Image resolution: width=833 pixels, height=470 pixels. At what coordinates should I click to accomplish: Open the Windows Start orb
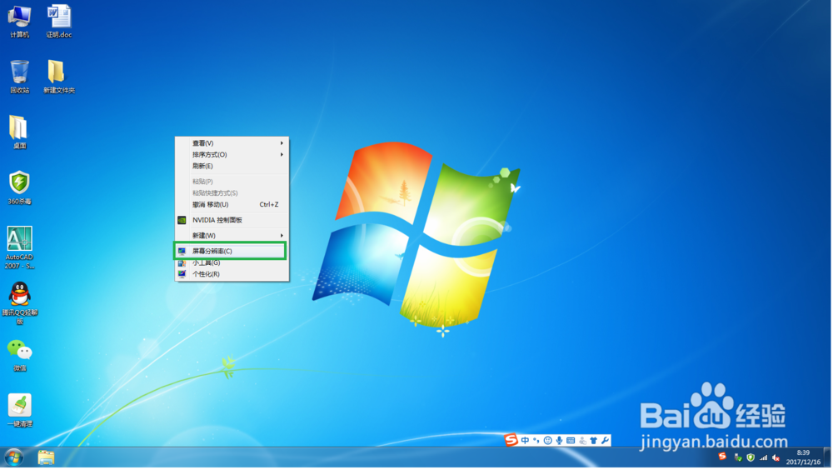tap(14, 457)
